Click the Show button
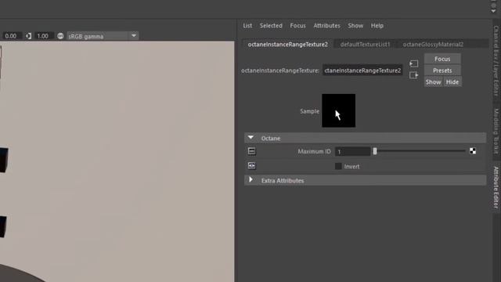501x282 pixels. tap(433, 81)
